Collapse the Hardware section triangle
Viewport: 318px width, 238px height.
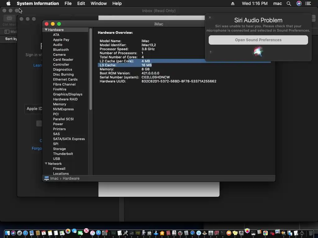[46, 30]
